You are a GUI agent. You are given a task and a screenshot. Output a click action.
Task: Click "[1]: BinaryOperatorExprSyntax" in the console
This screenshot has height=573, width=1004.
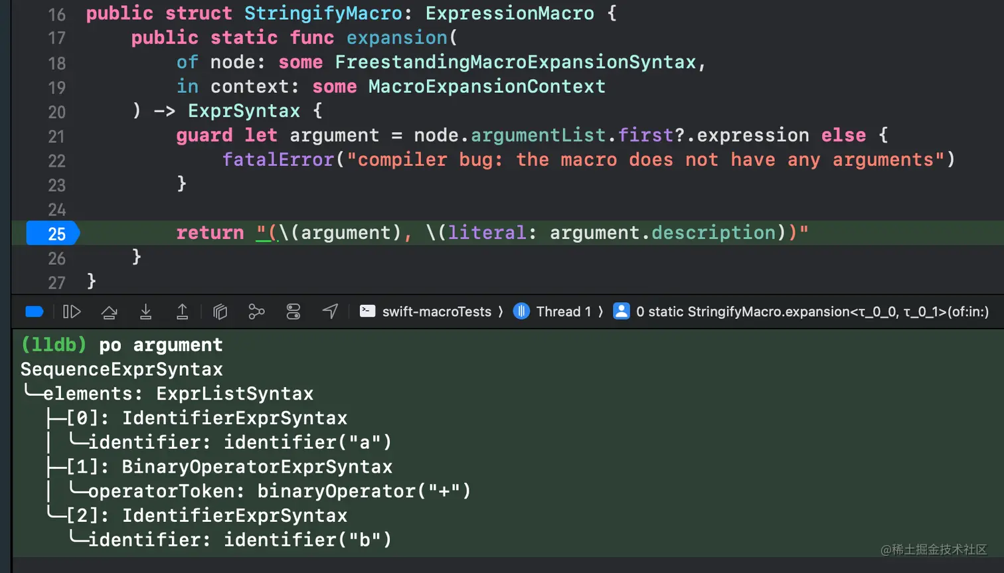[x=229, y=467]
